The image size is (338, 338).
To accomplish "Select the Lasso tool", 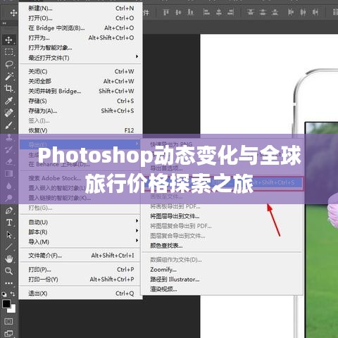I will [9, 64].
